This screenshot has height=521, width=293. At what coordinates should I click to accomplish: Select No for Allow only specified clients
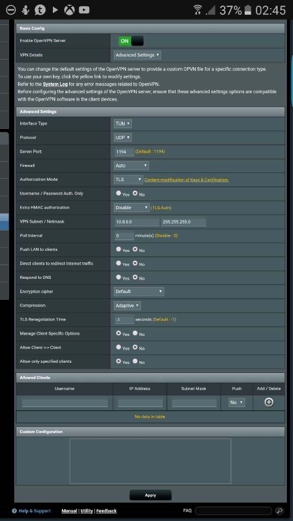pos(135,361)
